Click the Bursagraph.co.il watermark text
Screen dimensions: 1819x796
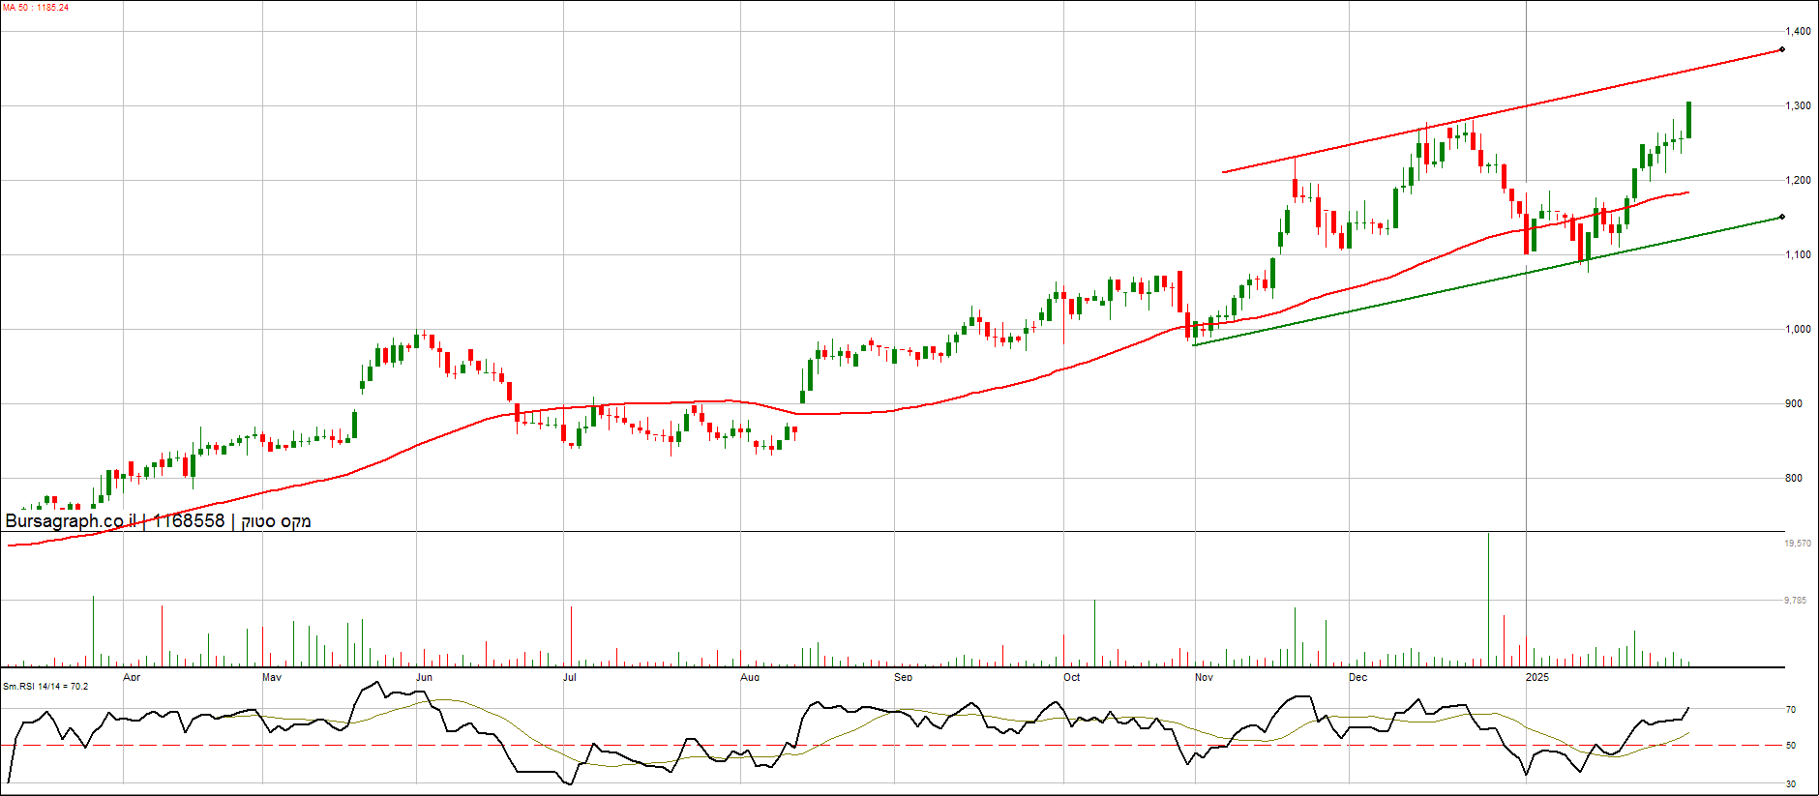[x=70, y=521]
